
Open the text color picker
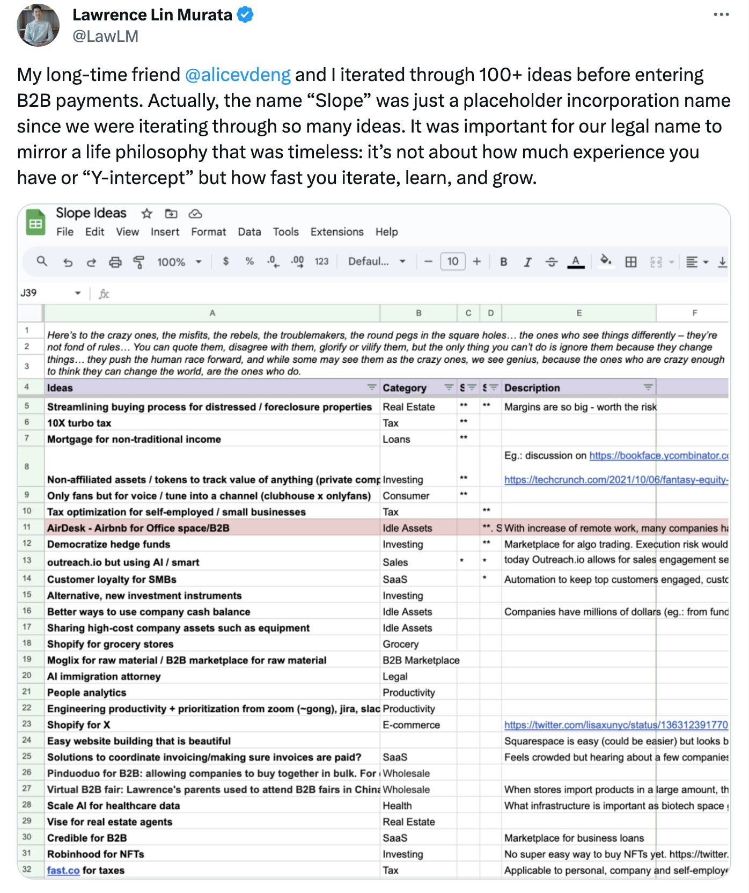(x=576, y=262)
